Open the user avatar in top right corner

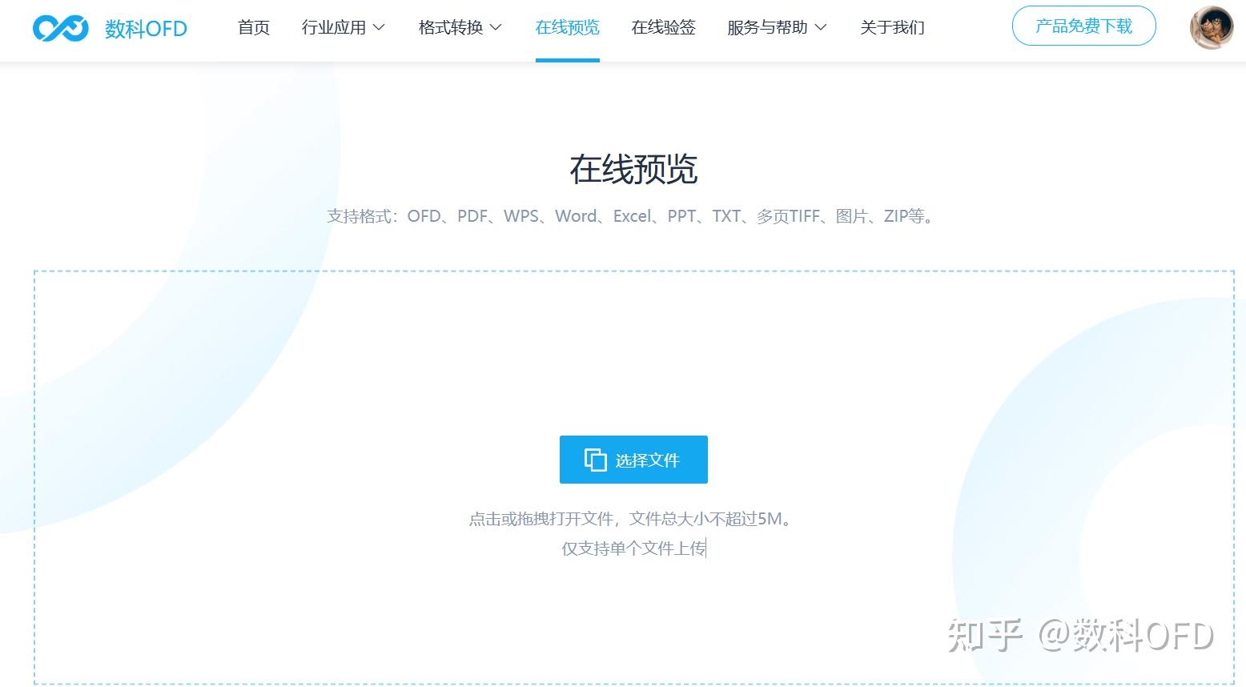[x=1212, y=26]
